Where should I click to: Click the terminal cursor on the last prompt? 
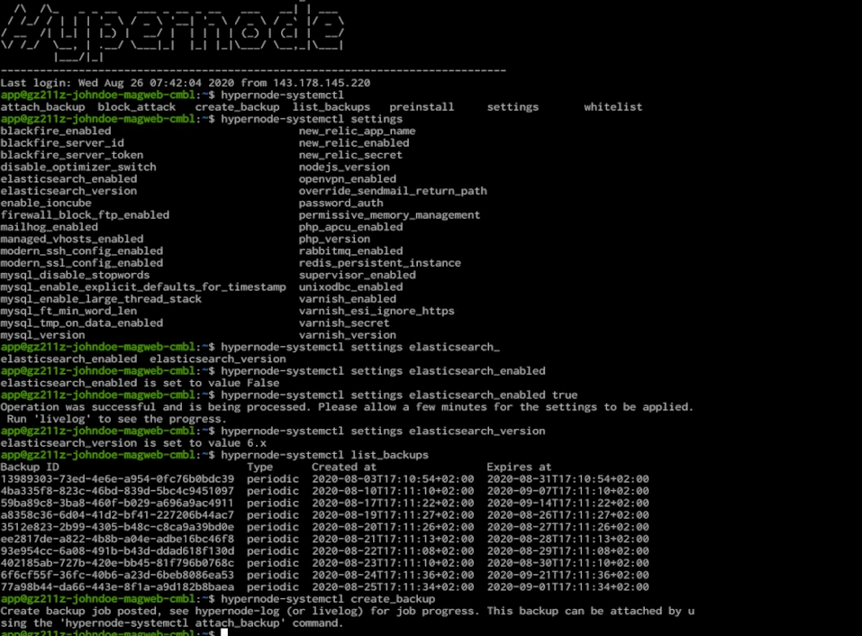tap(224, 632)
